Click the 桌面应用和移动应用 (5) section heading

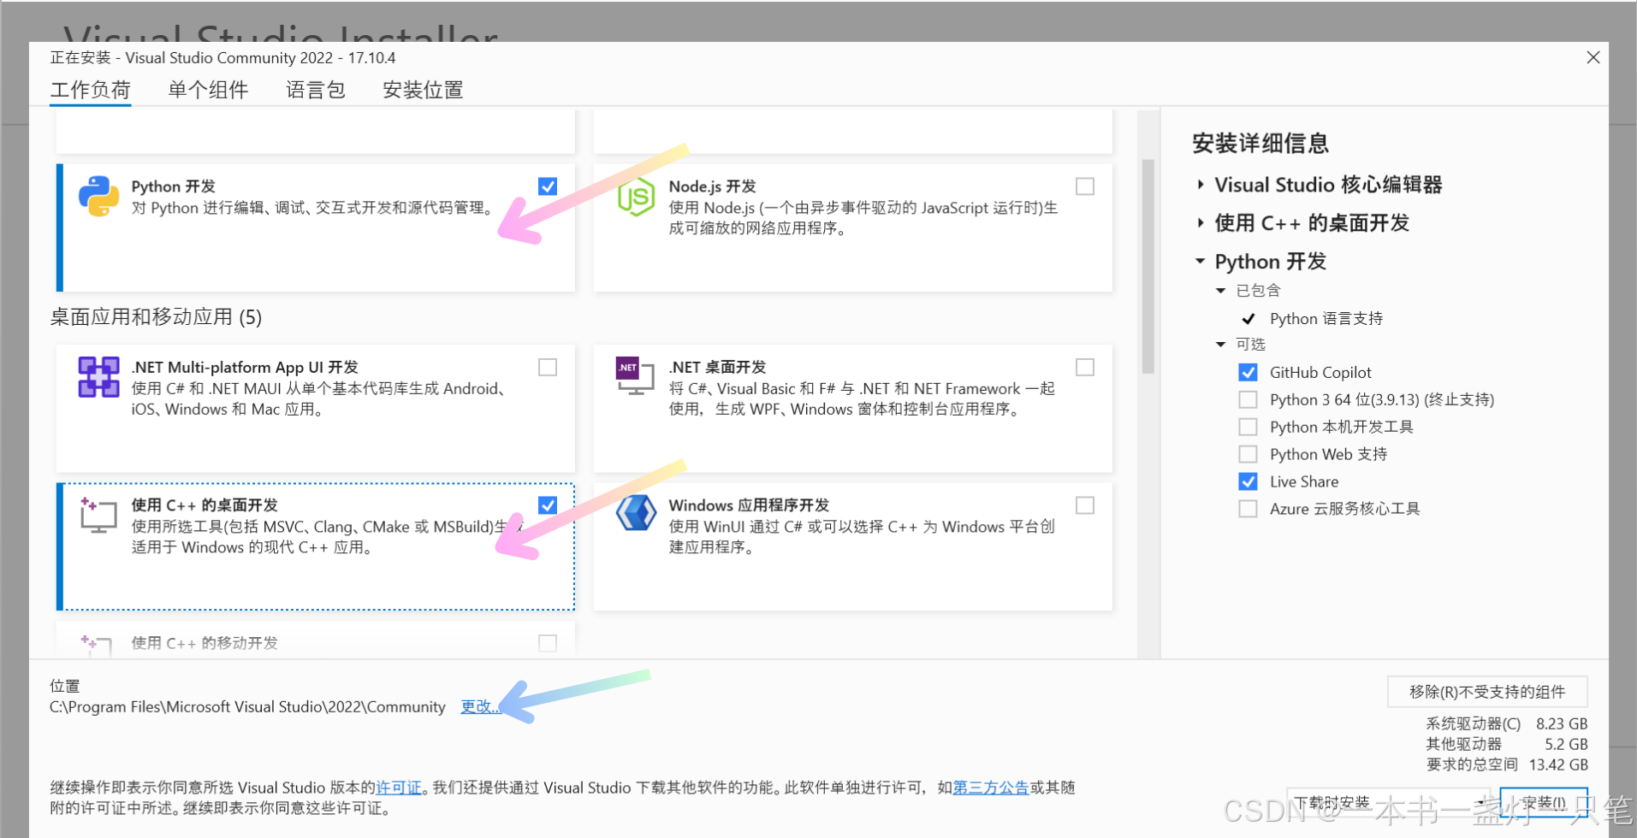pyautogui.click(x=156, y=317)
